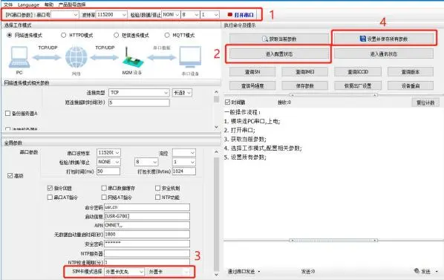Click the PC laptop icon in diagram
Viewport: 444px width, 280px height.
pyautogui.click(x=19, y=57)
